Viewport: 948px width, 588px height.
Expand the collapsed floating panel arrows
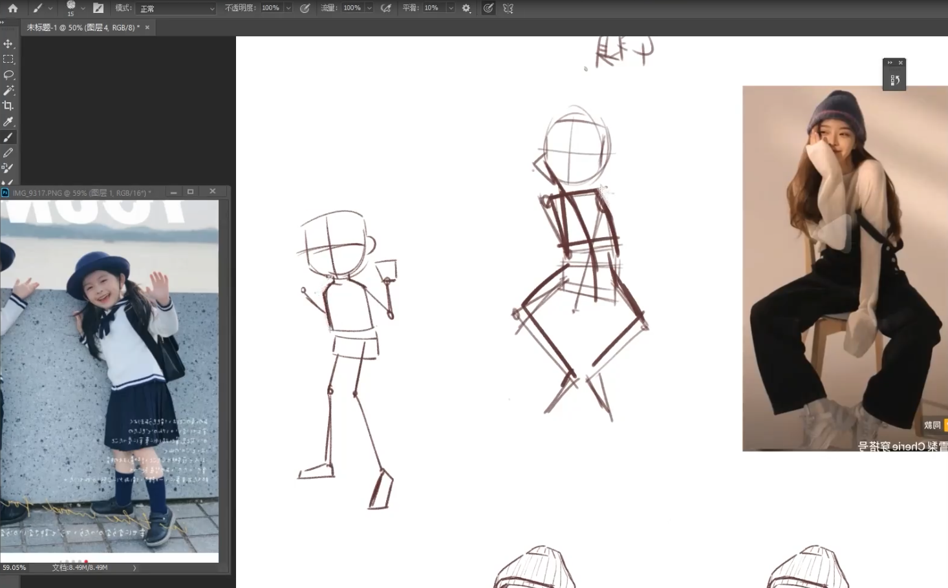[x=890, y=63]
